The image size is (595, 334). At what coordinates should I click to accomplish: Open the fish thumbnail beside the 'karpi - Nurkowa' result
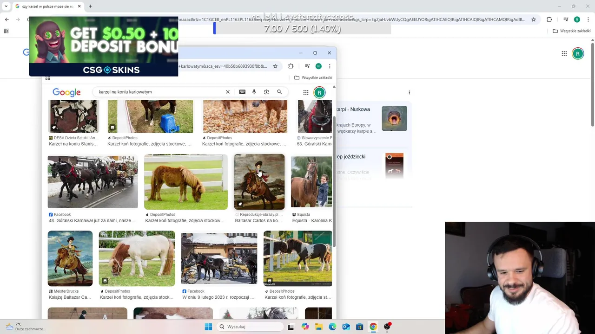[x=394, y=118]
